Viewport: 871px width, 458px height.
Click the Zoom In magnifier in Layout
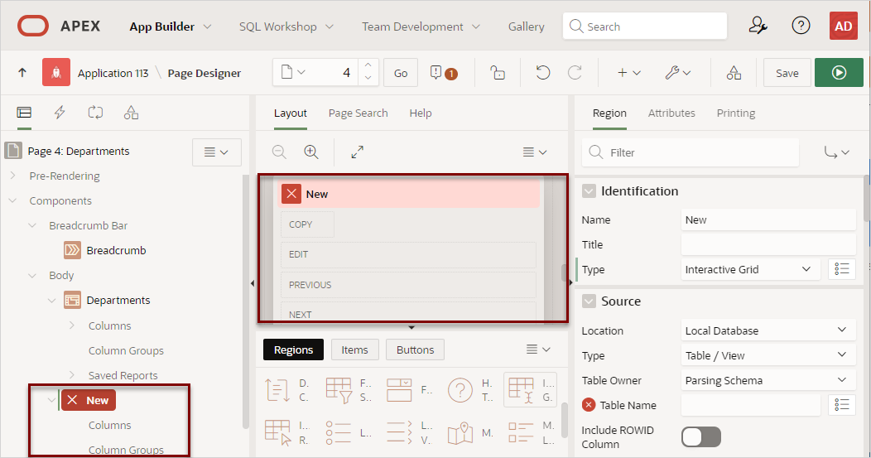click(311, 152)
